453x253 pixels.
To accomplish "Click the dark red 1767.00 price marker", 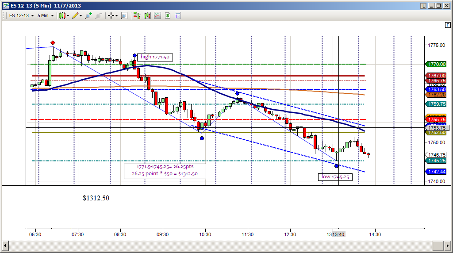I will point(436,76).
